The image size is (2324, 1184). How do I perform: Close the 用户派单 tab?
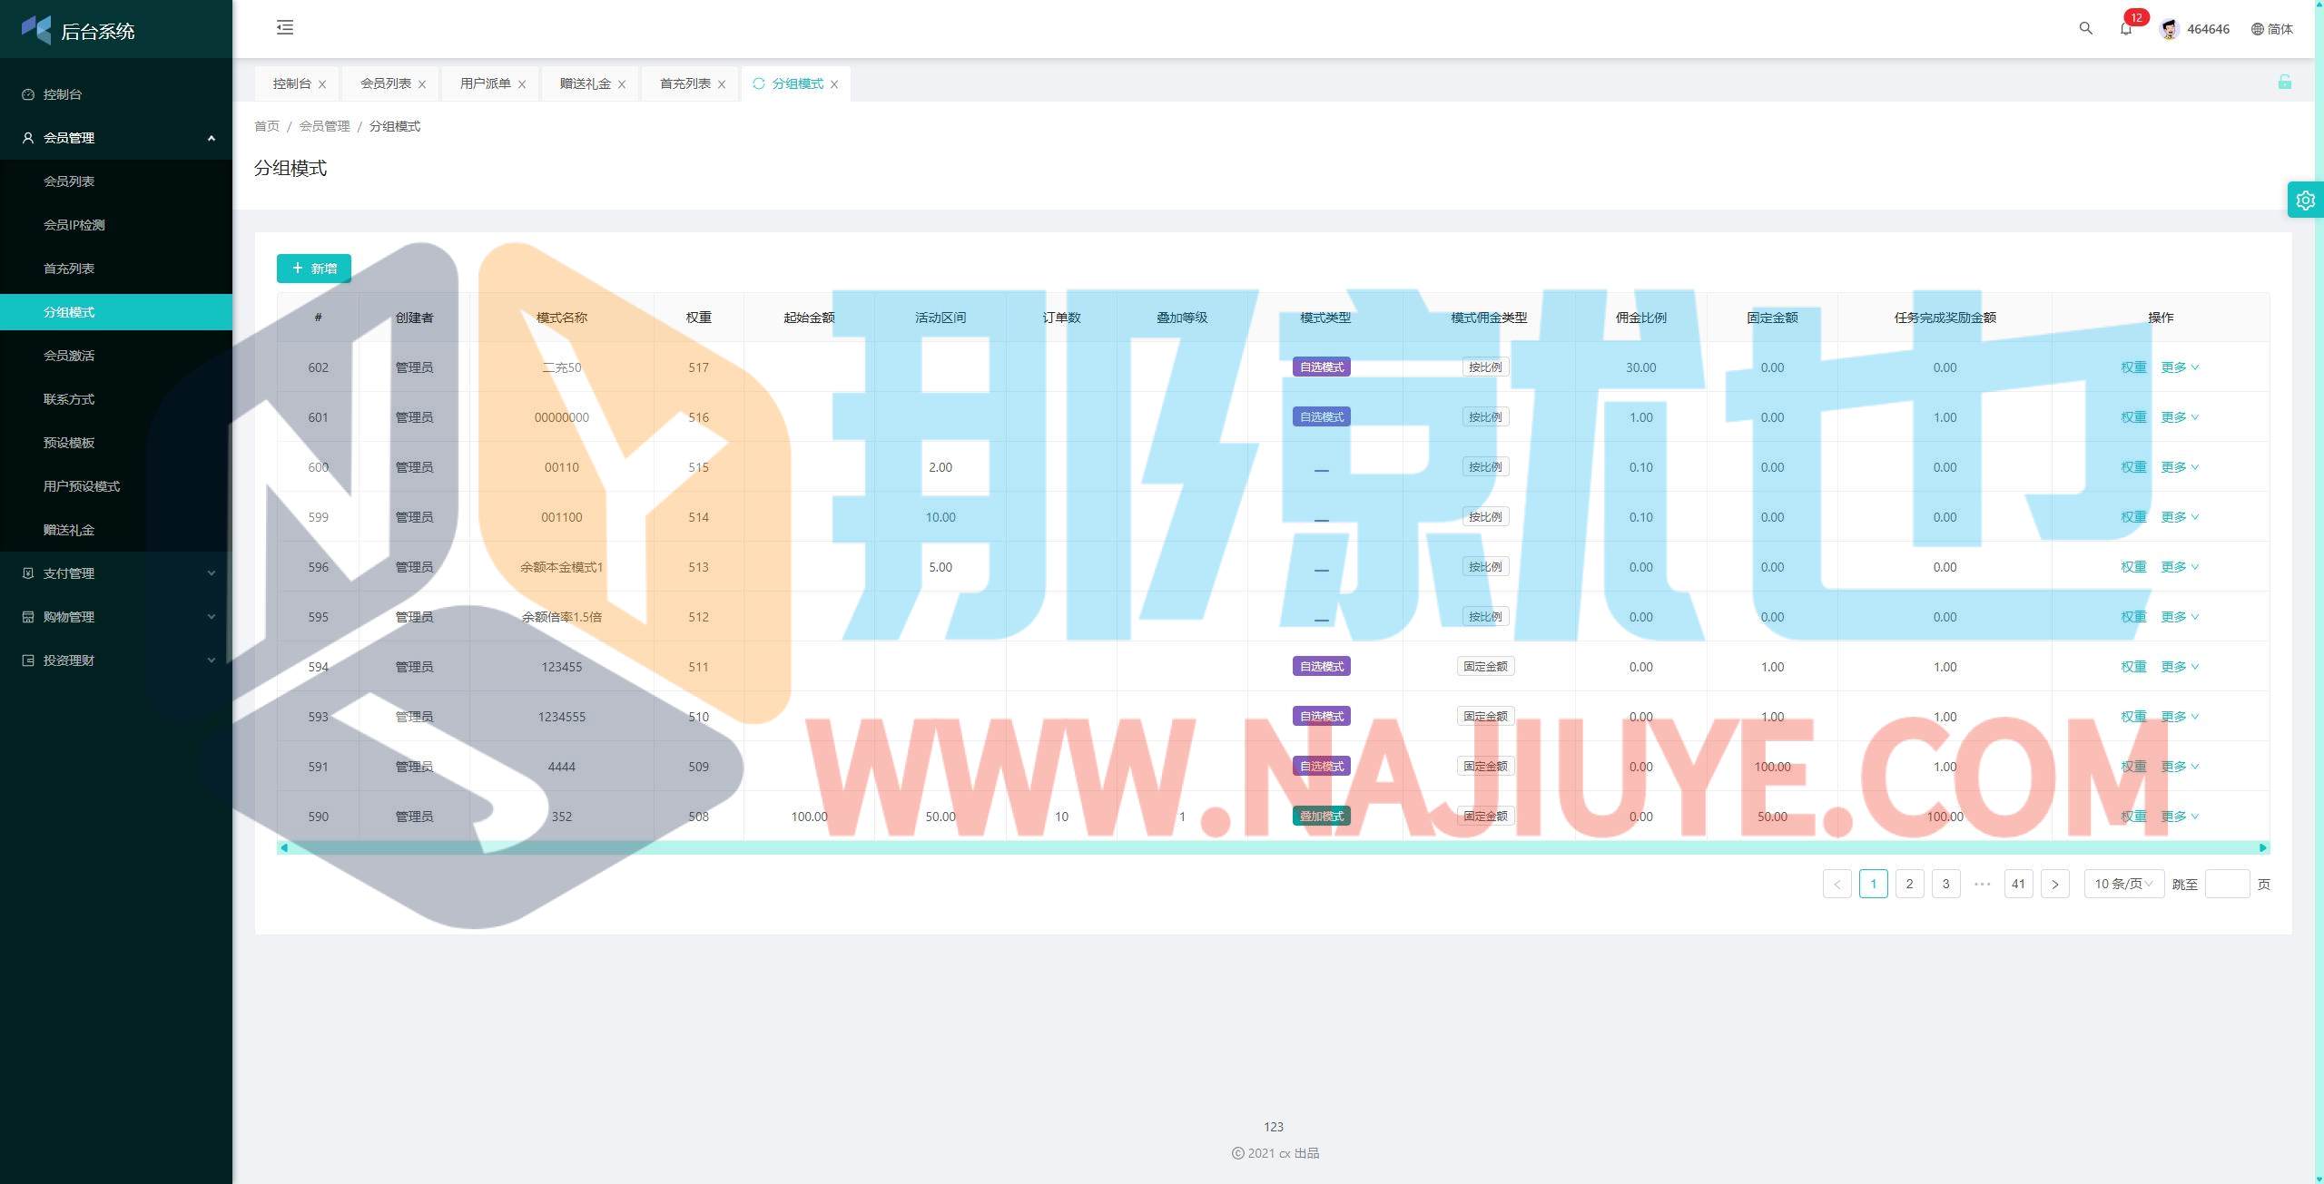pos(522,84)
